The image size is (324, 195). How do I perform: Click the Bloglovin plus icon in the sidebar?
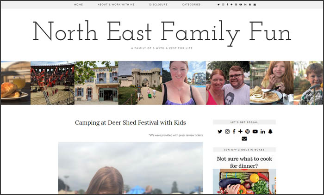240,131
